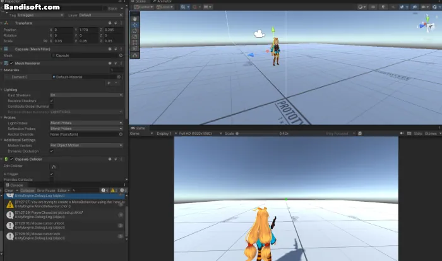Toggle Provides Contacts checkbox

tap(52, 180)
